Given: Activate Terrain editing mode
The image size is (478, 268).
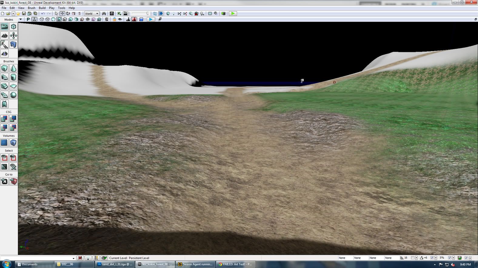Looking at the screenshot, I should click(5, 36).
